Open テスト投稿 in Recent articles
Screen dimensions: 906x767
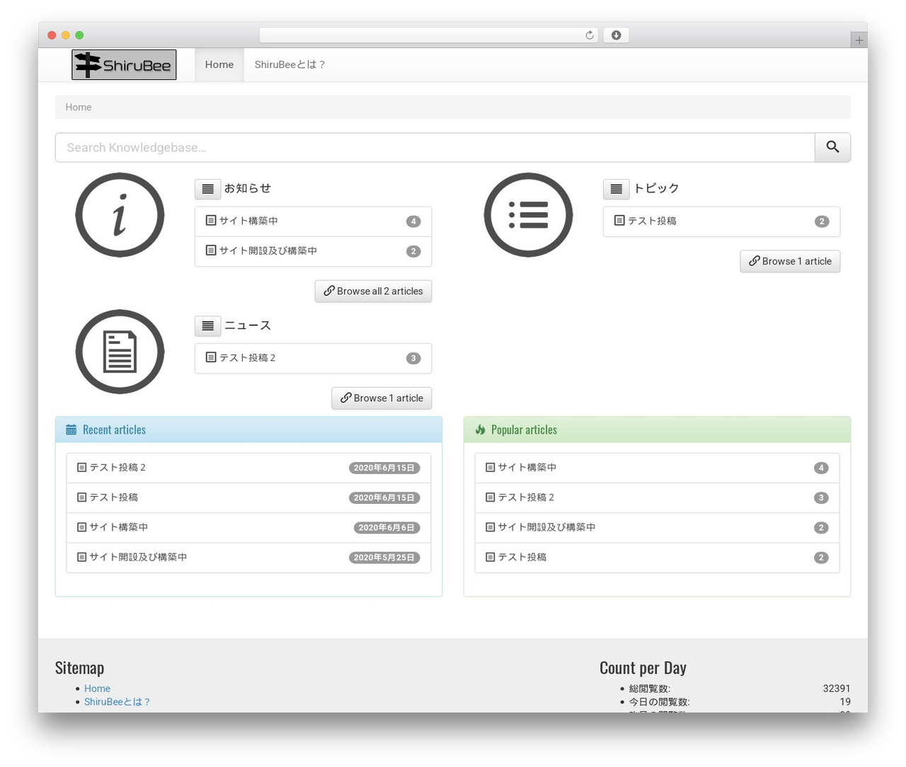pyautogui.click(x=248, y=497)
